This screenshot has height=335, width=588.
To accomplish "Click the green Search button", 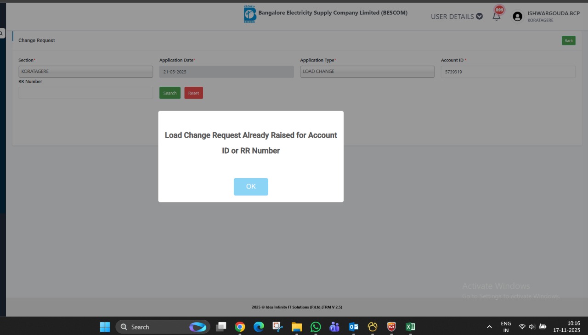I will point(170,93).
